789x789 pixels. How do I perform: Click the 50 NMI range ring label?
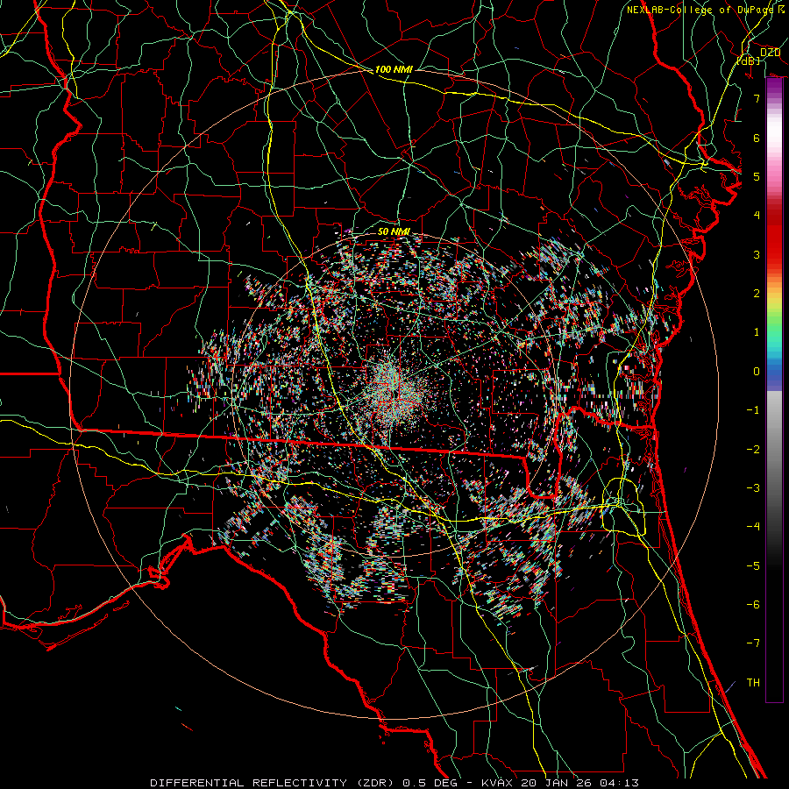coord(394,232)
